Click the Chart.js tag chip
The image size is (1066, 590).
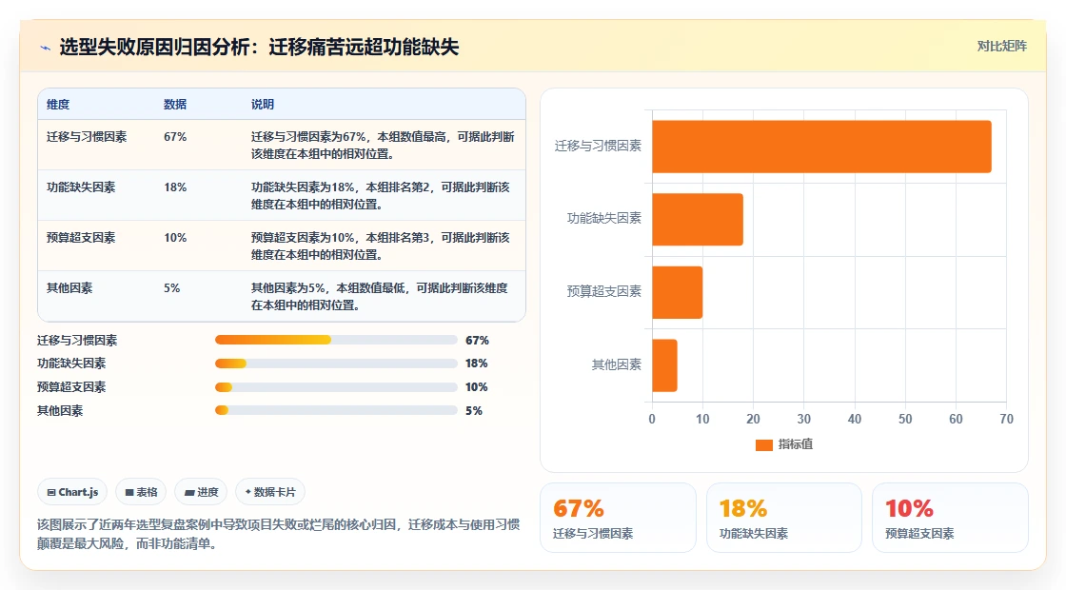coord(72,492)
